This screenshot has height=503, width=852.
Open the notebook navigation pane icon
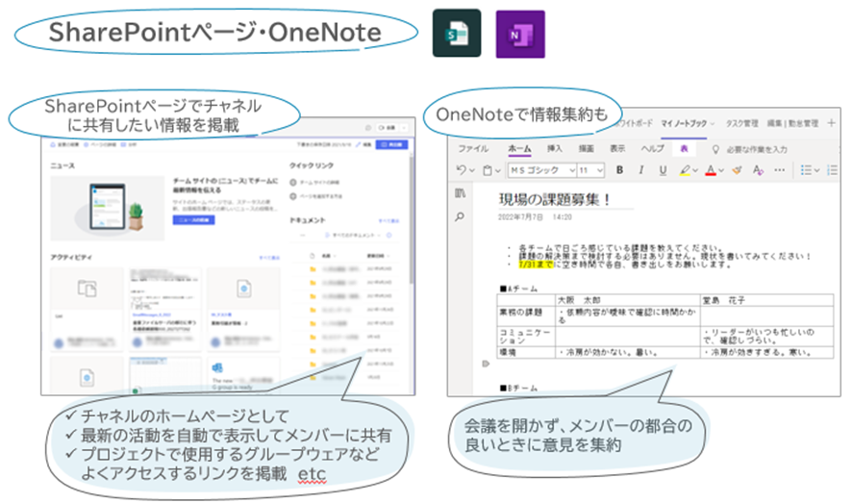pos(460,193)
